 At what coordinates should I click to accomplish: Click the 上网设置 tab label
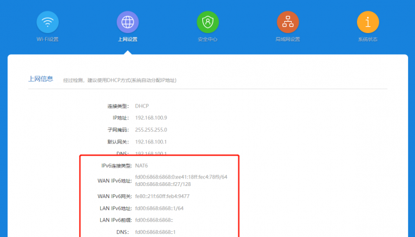click(x=128, y=39)
